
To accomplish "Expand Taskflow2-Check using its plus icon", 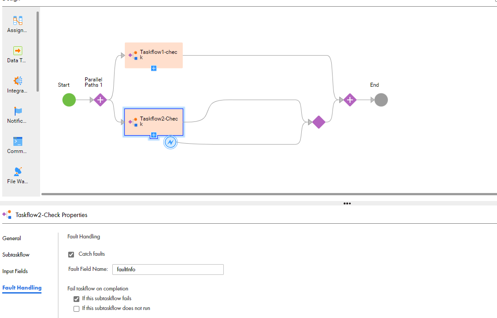I will click(154, 135).
